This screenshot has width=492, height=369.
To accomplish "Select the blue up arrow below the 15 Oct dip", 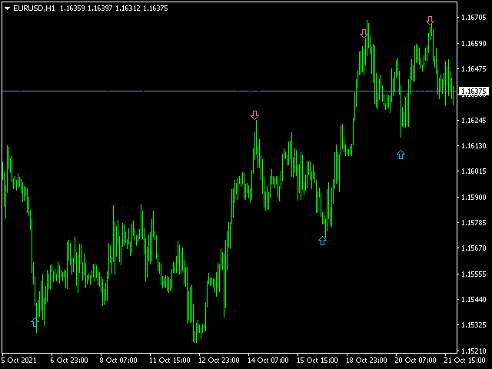I will tap(322, 241).
